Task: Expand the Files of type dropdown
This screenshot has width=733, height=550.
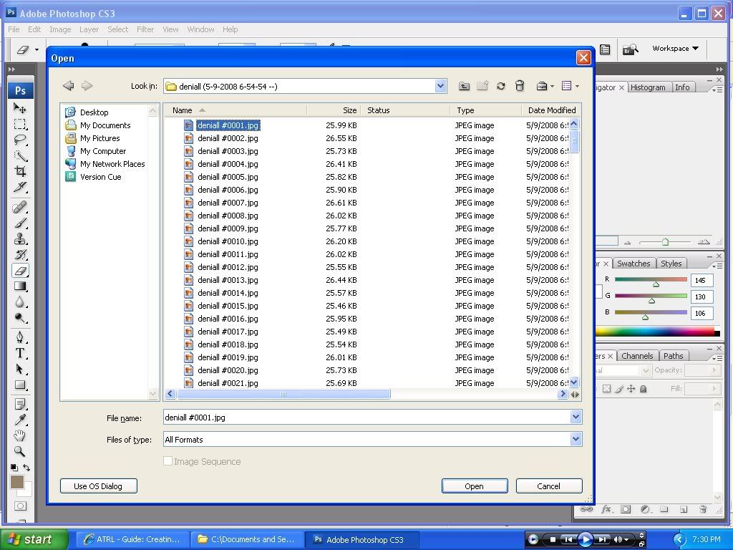Action: coord(576,439)
